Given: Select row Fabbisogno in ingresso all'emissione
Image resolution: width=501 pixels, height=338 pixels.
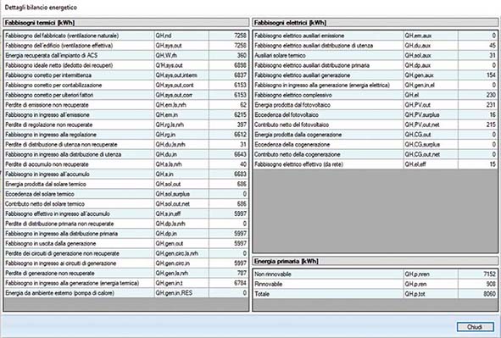Looking at the screenshot, I should 126,114.
